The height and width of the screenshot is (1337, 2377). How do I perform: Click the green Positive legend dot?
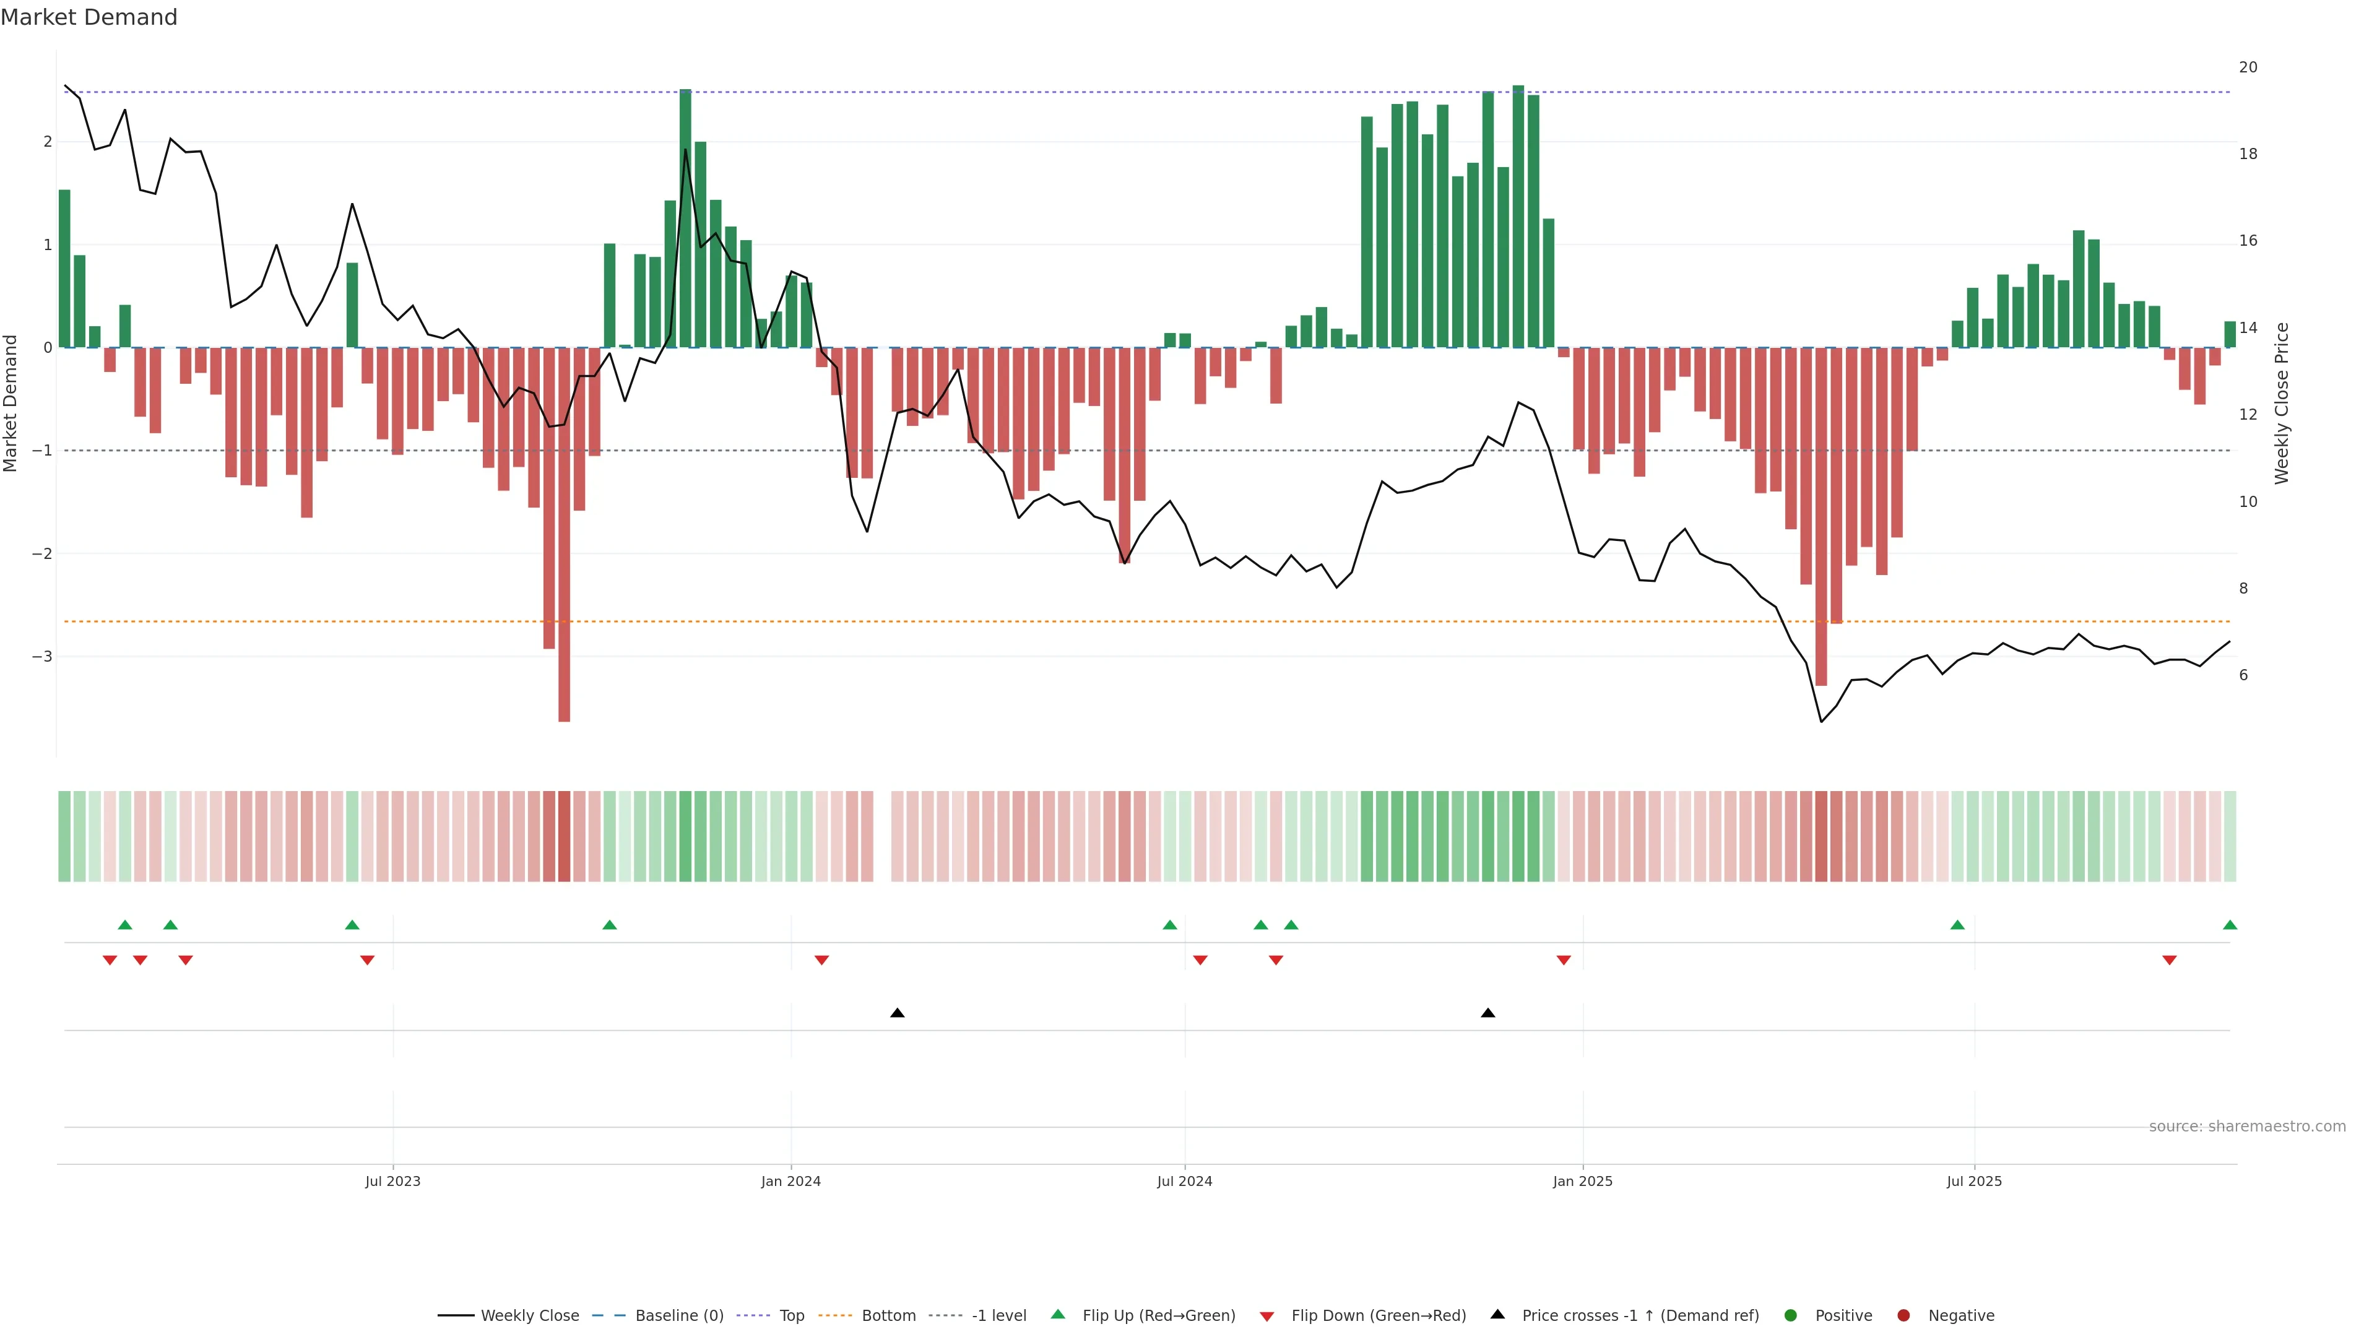tap(1790, 1315)
